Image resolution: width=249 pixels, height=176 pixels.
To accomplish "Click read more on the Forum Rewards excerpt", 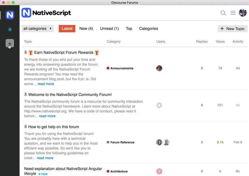I will coord(46,84).
